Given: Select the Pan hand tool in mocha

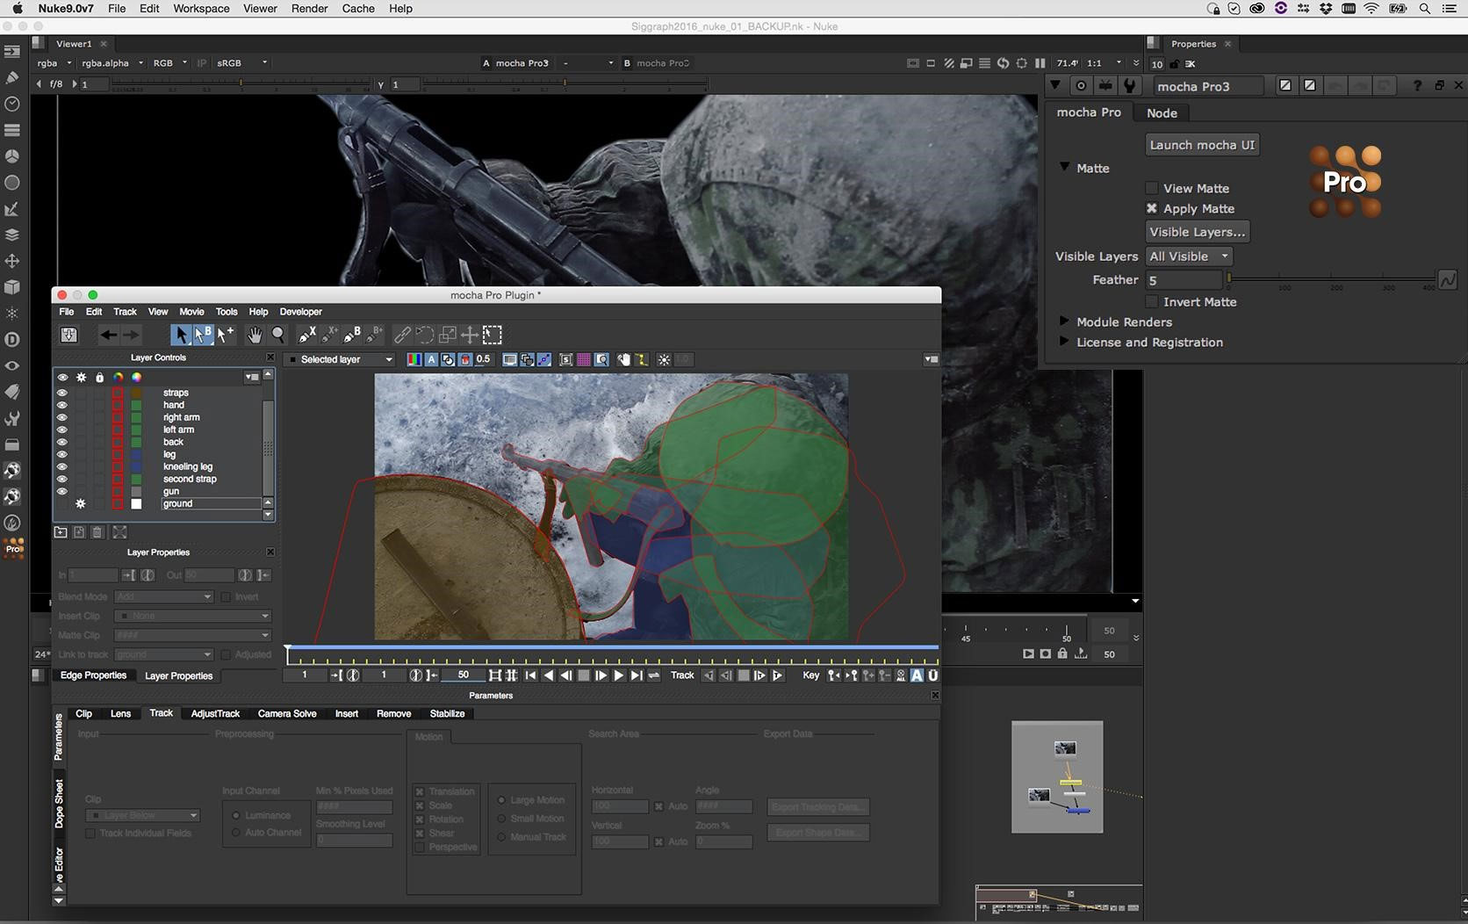Looking at the screenshot, I should click(255, 335).
